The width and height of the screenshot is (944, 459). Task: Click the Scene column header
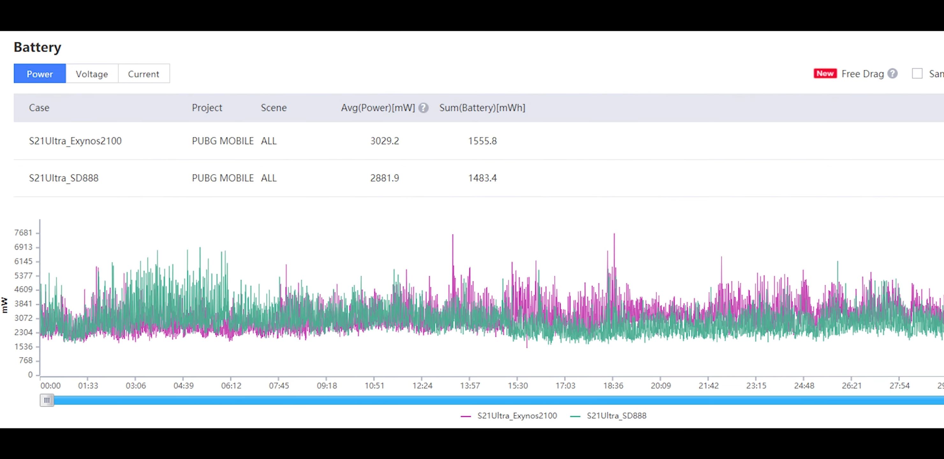(x=274, y=108)
